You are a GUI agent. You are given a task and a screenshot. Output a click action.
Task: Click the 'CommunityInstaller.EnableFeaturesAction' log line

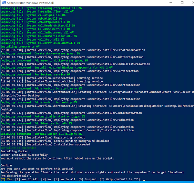point(75,64)
